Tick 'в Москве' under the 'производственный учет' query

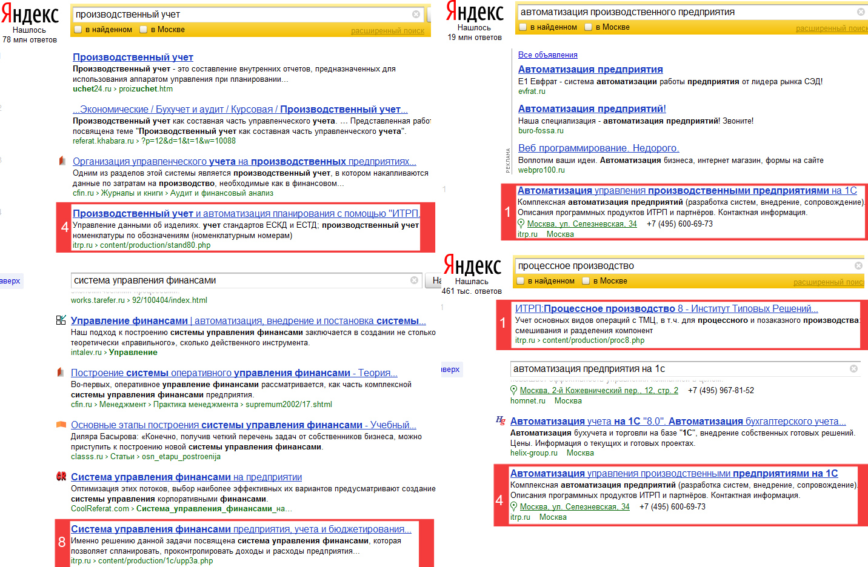pos(144,29)
